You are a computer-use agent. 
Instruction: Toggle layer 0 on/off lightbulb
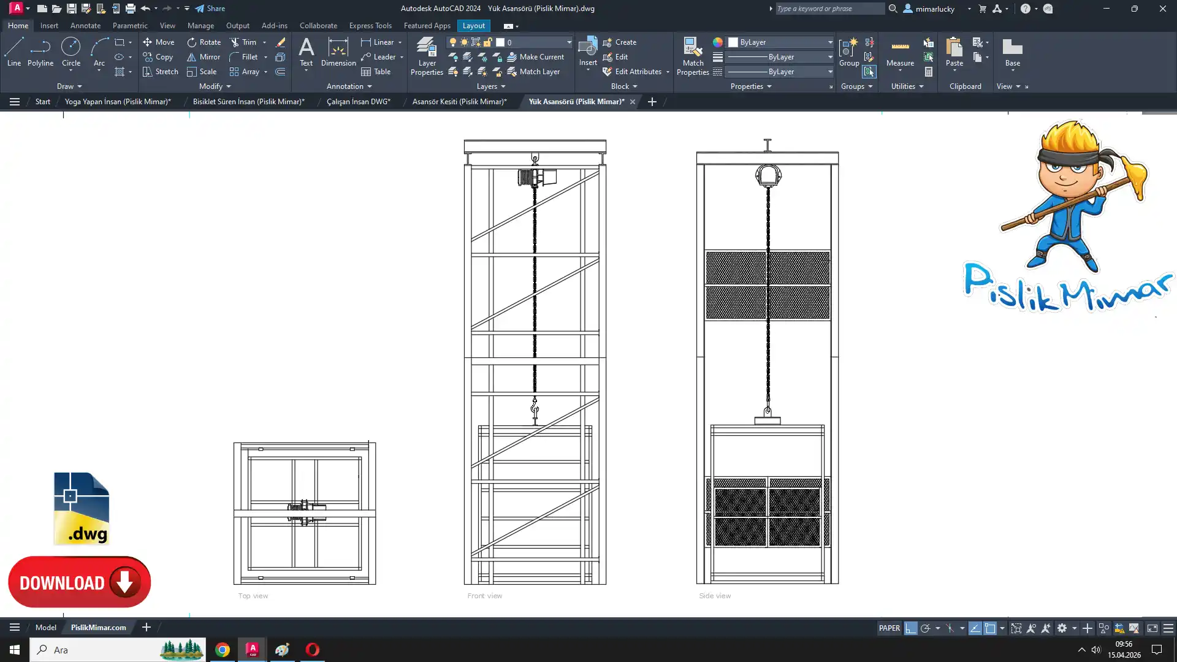tap(453, 42)
